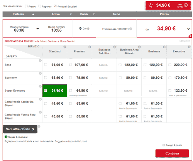
Task: Close the fare panel with Chiudi
Action: [x=185, y=41]
